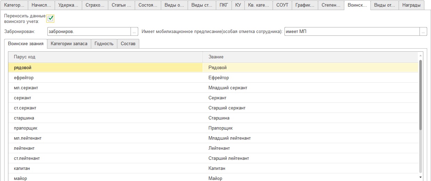Click the scrollbar down arrow
431x181 pixels.
(420, 177)
